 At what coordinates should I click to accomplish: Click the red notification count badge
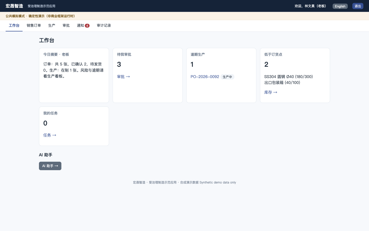point(87,26)
